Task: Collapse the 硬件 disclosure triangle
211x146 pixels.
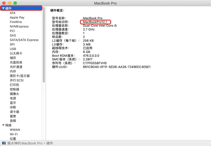Action: 4,8
